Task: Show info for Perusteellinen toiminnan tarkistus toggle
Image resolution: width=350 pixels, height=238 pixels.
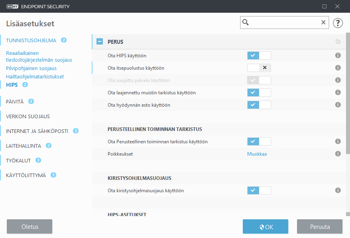Action: (x=338, y=141)
